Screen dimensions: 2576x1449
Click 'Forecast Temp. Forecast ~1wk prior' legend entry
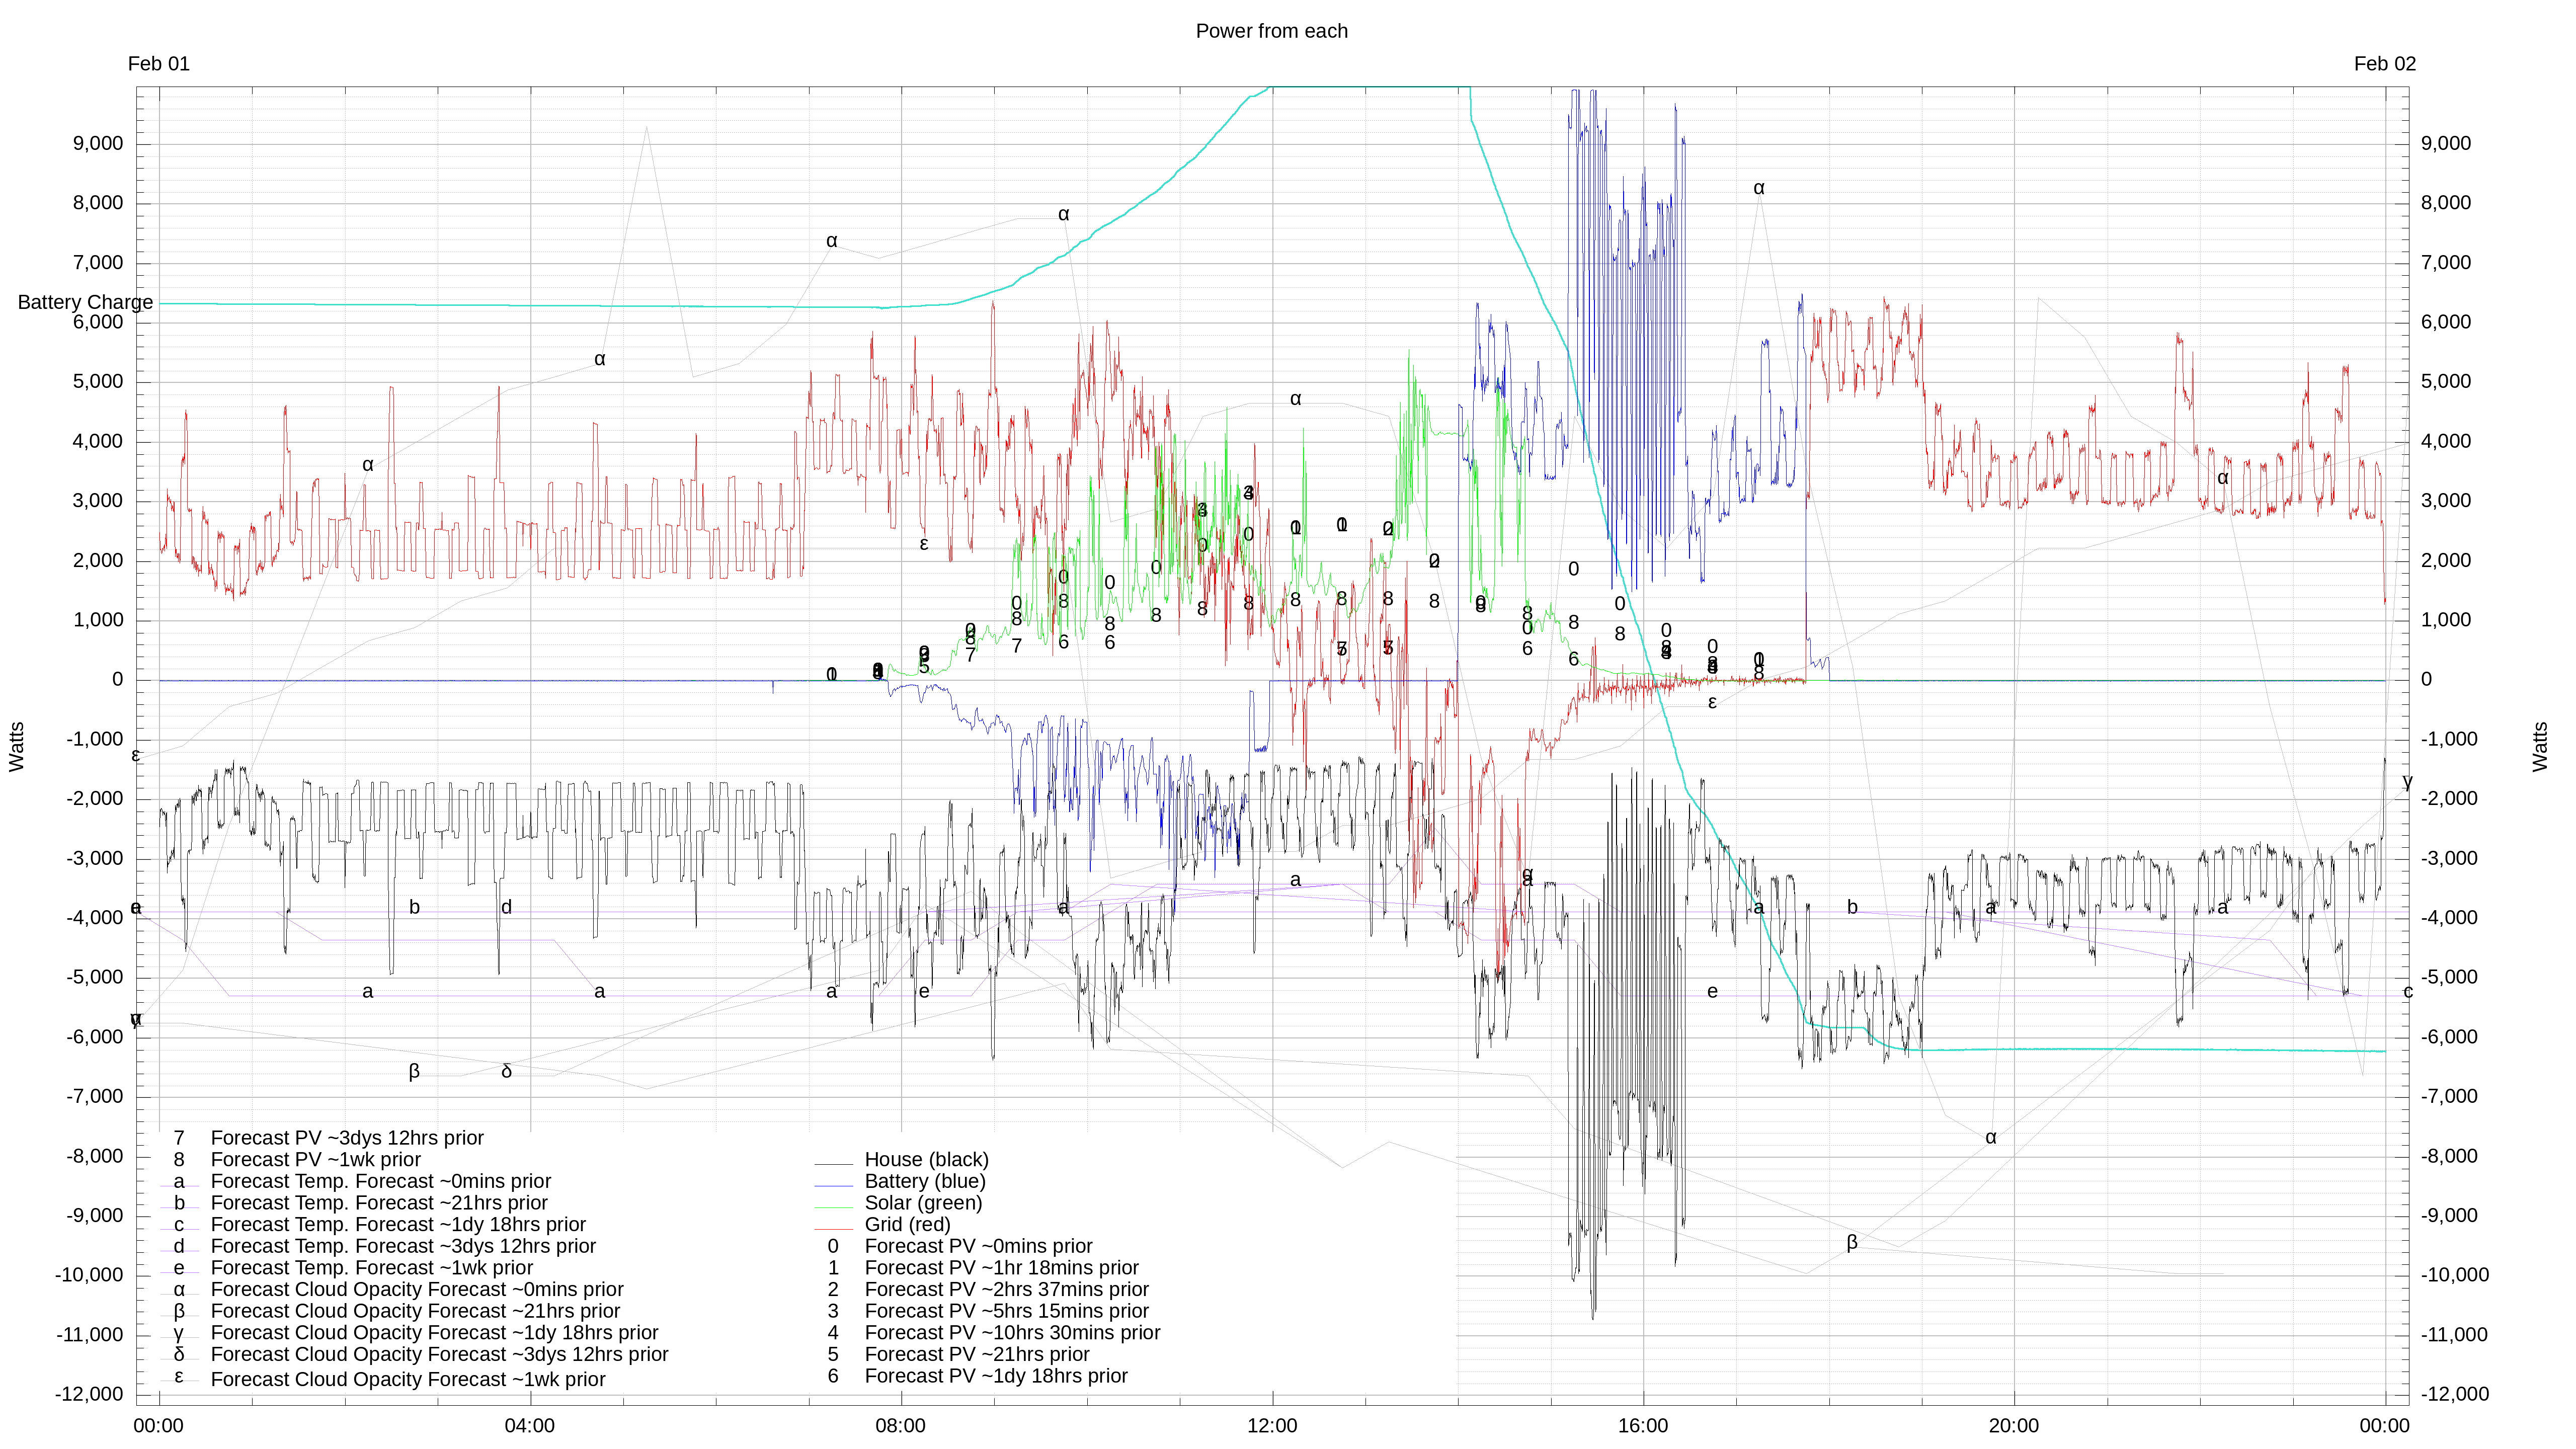(371, 1268)
